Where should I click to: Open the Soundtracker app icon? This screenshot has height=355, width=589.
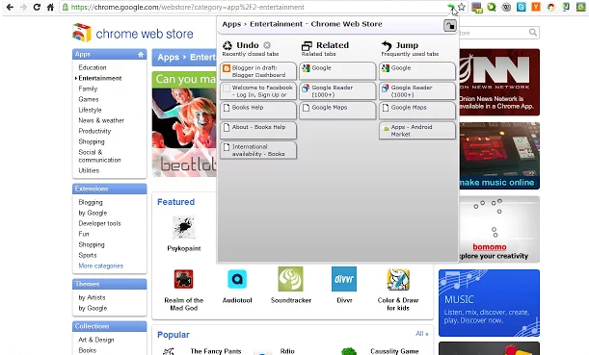click(290, 279)
